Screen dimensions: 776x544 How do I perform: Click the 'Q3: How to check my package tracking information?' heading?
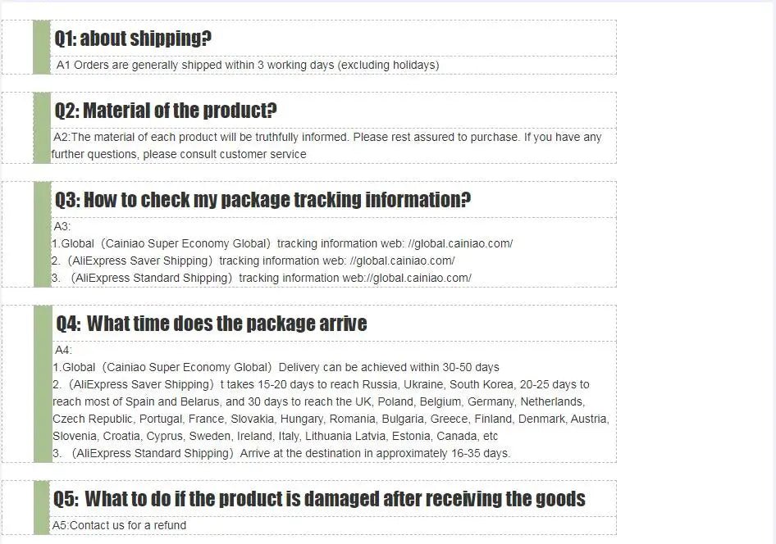[262, 200]
